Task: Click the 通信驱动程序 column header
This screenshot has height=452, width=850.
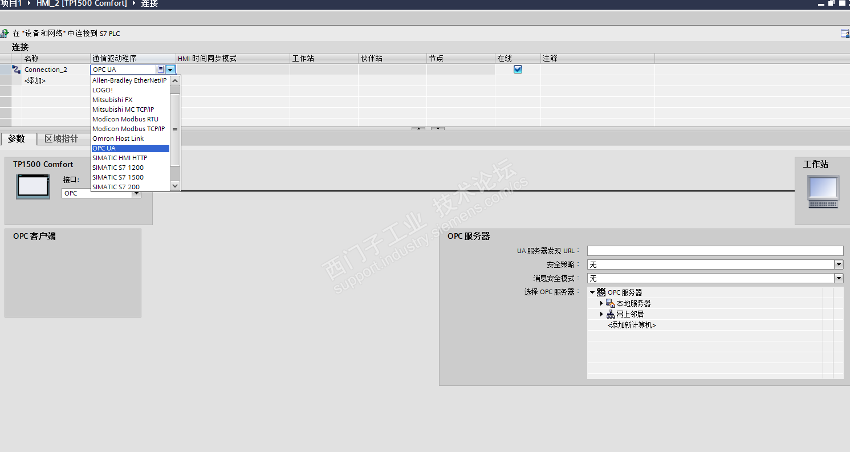Action: tap(133, 59)
